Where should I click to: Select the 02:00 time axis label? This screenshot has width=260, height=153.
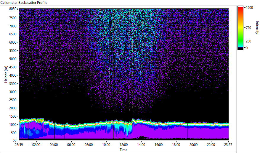[36, 145]
